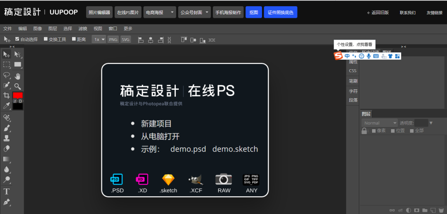Select the Lasso tool
The width and height of the screenshot is (447, 214).
[x=7, y=75]
